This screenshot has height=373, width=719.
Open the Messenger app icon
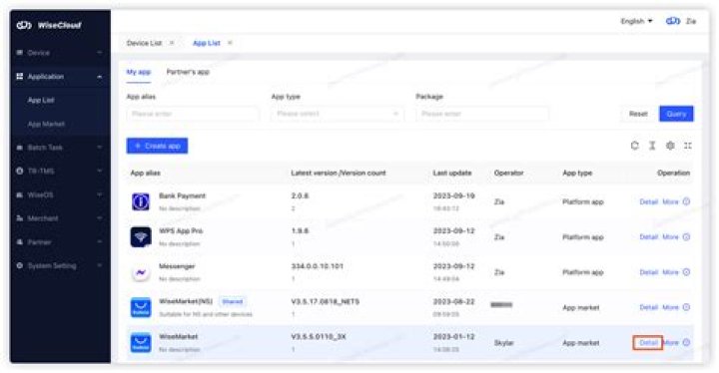[x=141, y=272]
